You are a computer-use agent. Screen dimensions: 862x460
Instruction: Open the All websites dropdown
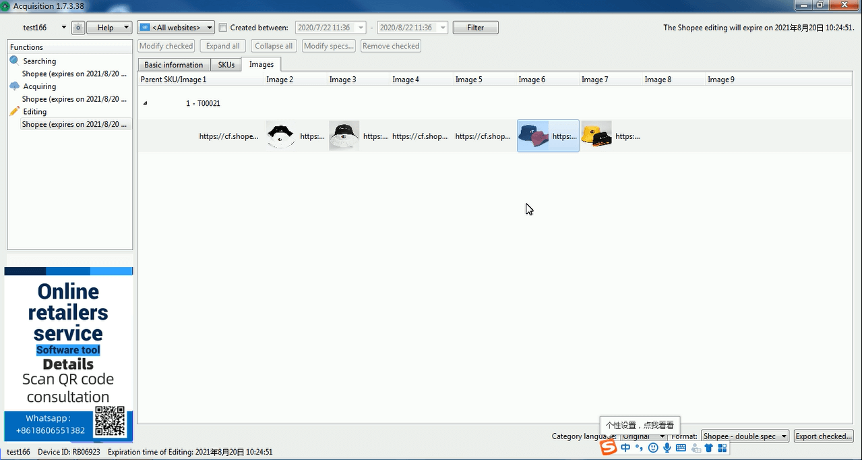[176, 28]
